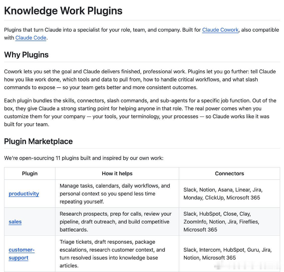Click the paragraph starting 'Each plugin bundles'
The height and width of the screenshot is (272, 284).
point(140,113)
